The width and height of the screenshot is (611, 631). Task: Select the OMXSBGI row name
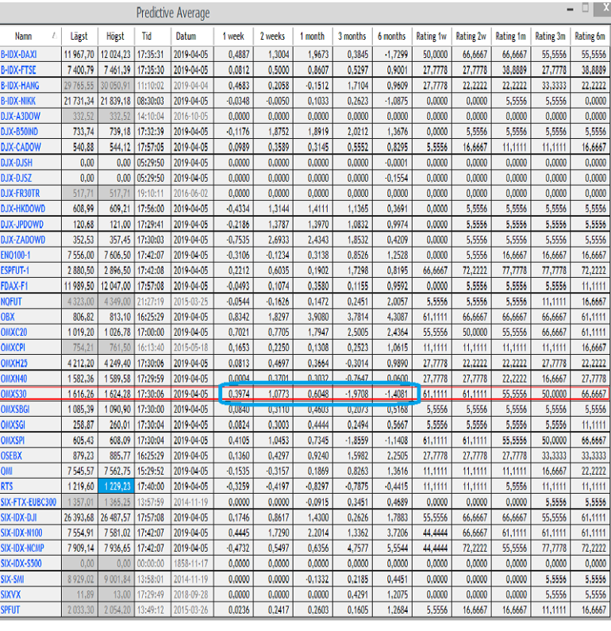[15, 409]
